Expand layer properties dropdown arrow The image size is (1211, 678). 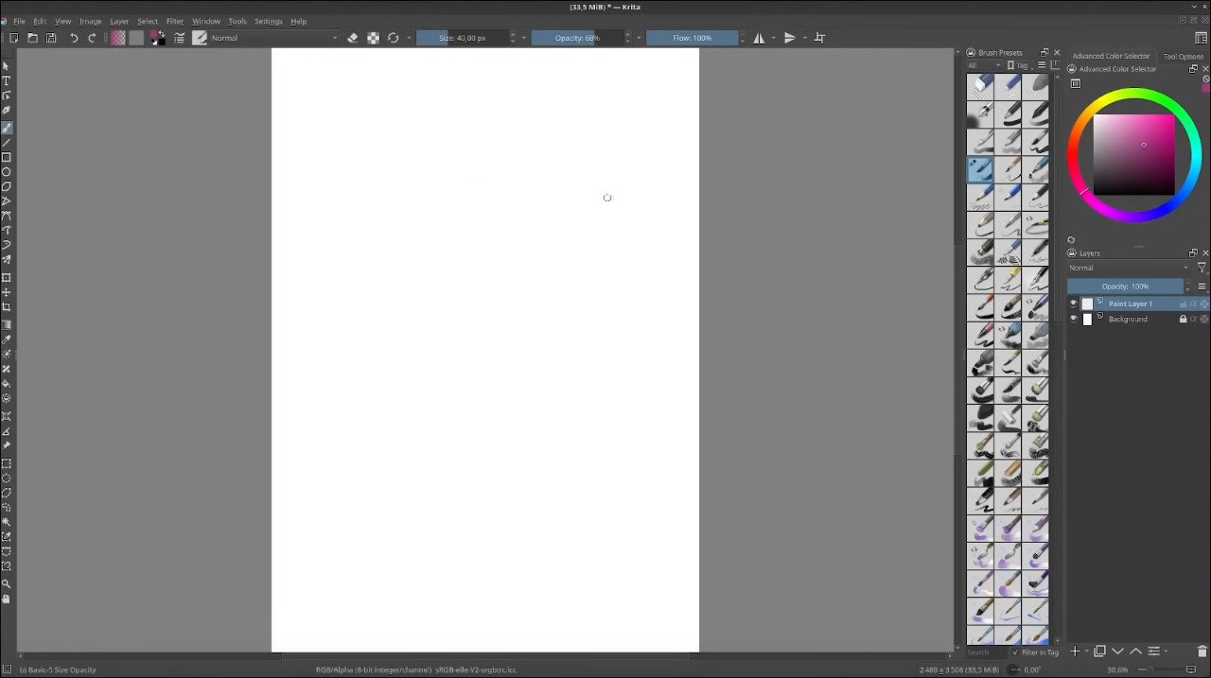(x=1166, y=651)
